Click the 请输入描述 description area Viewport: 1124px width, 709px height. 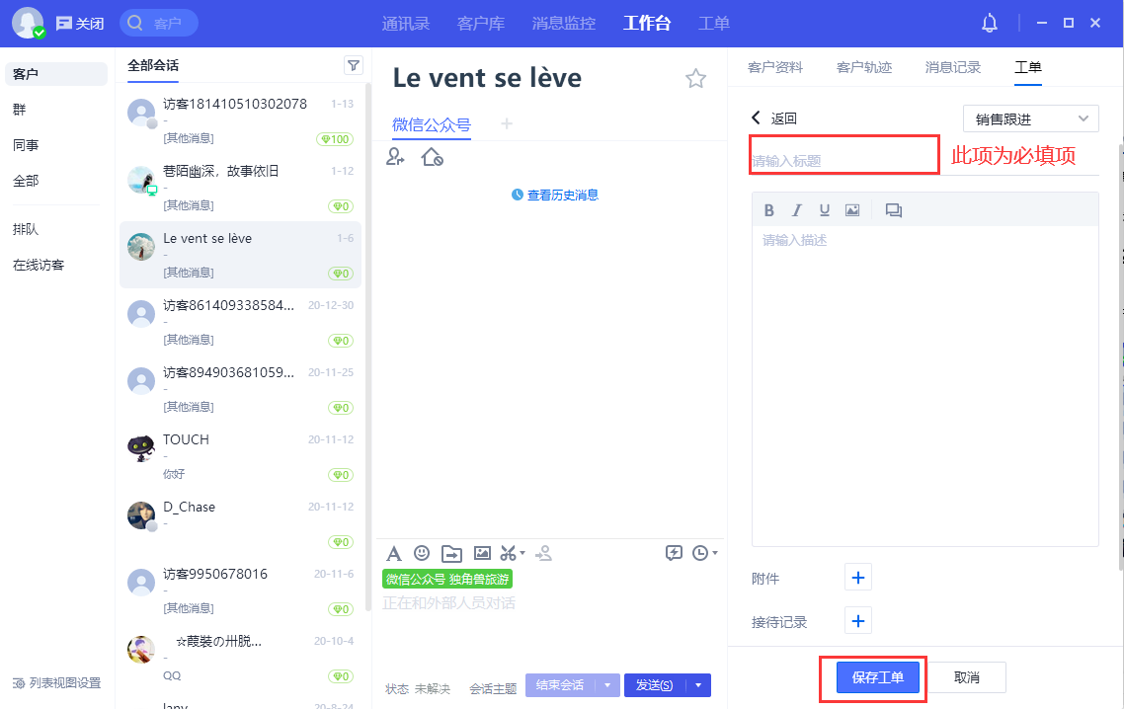tap(924, 386)
